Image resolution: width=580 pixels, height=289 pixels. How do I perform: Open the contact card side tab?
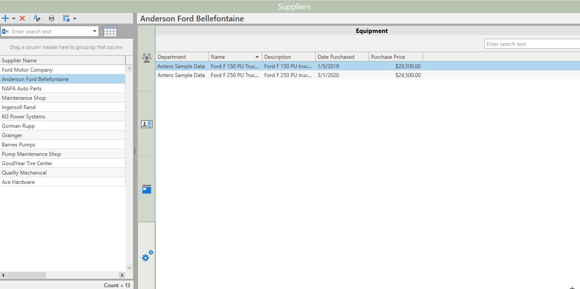146,124
